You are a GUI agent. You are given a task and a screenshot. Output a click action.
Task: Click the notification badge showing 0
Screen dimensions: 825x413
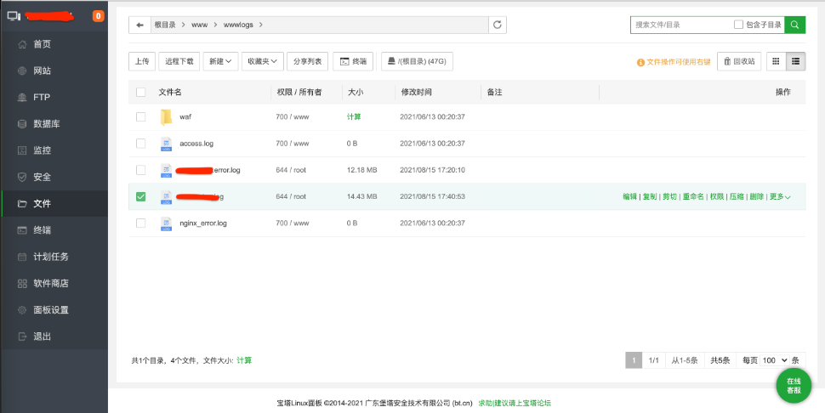coord(98,16)
